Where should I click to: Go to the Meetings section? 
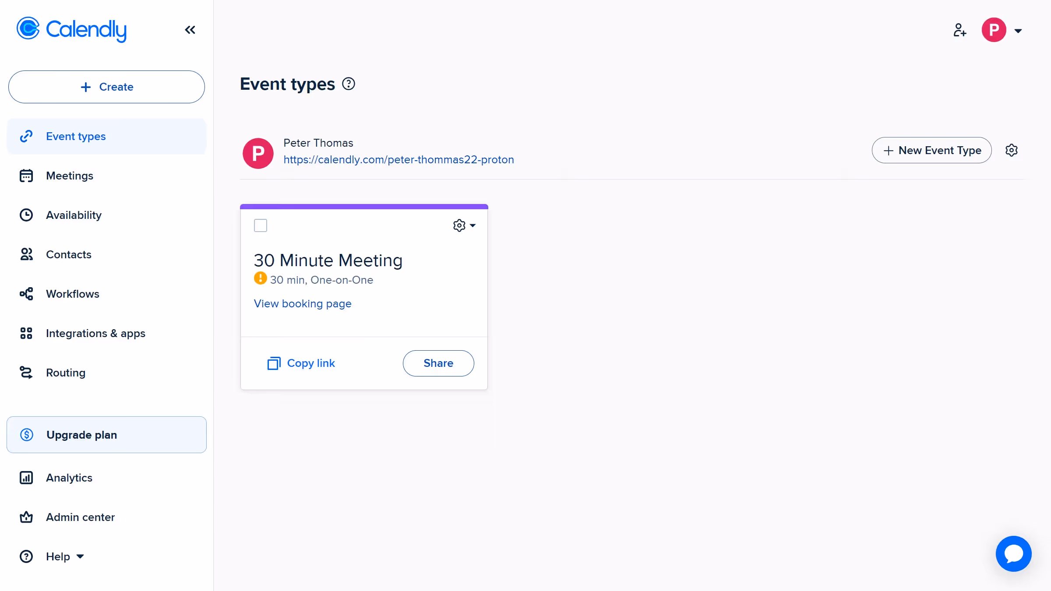click(x=69, y=176)
